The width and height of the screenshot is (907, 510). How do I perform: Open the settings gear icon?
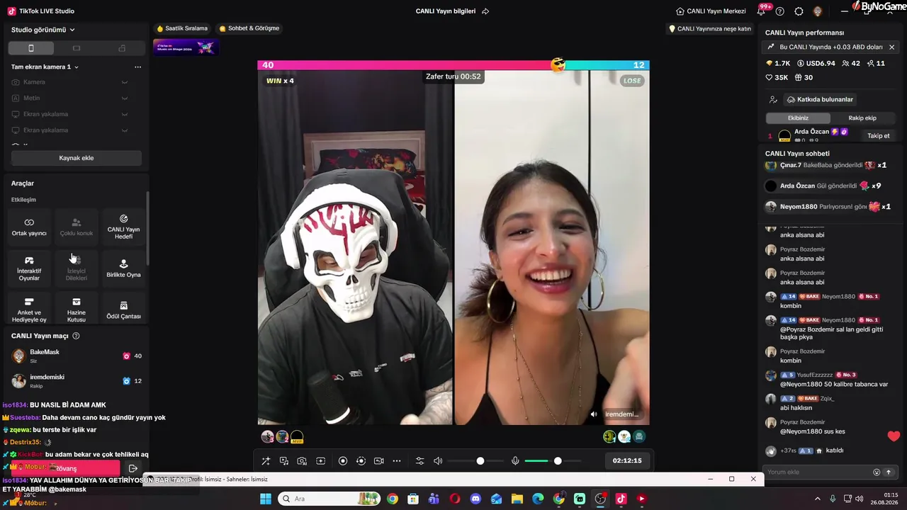point(799,11)
